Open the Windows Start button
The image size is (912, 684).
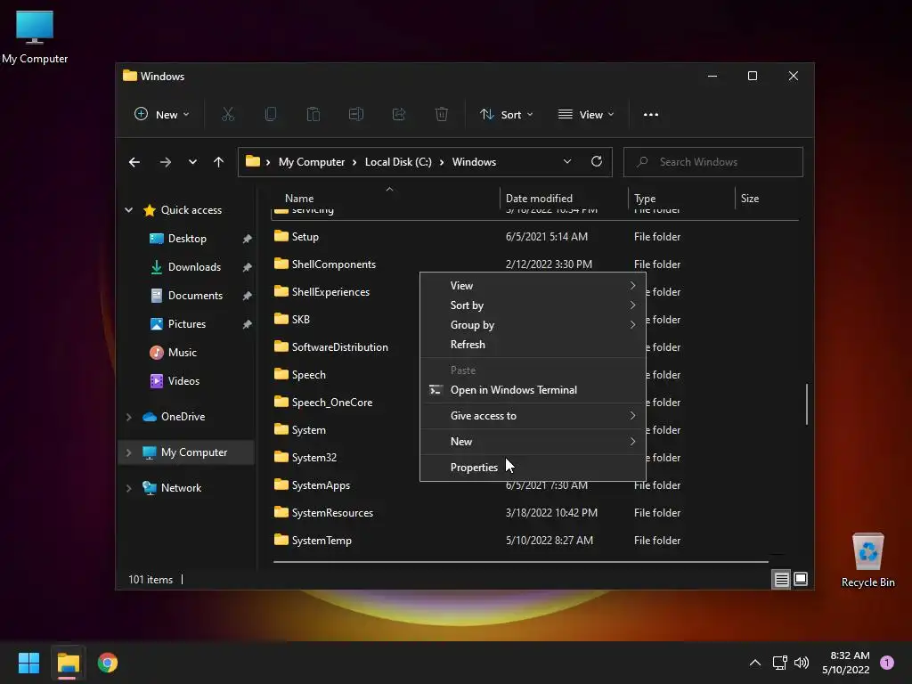[x=28, y=663]
